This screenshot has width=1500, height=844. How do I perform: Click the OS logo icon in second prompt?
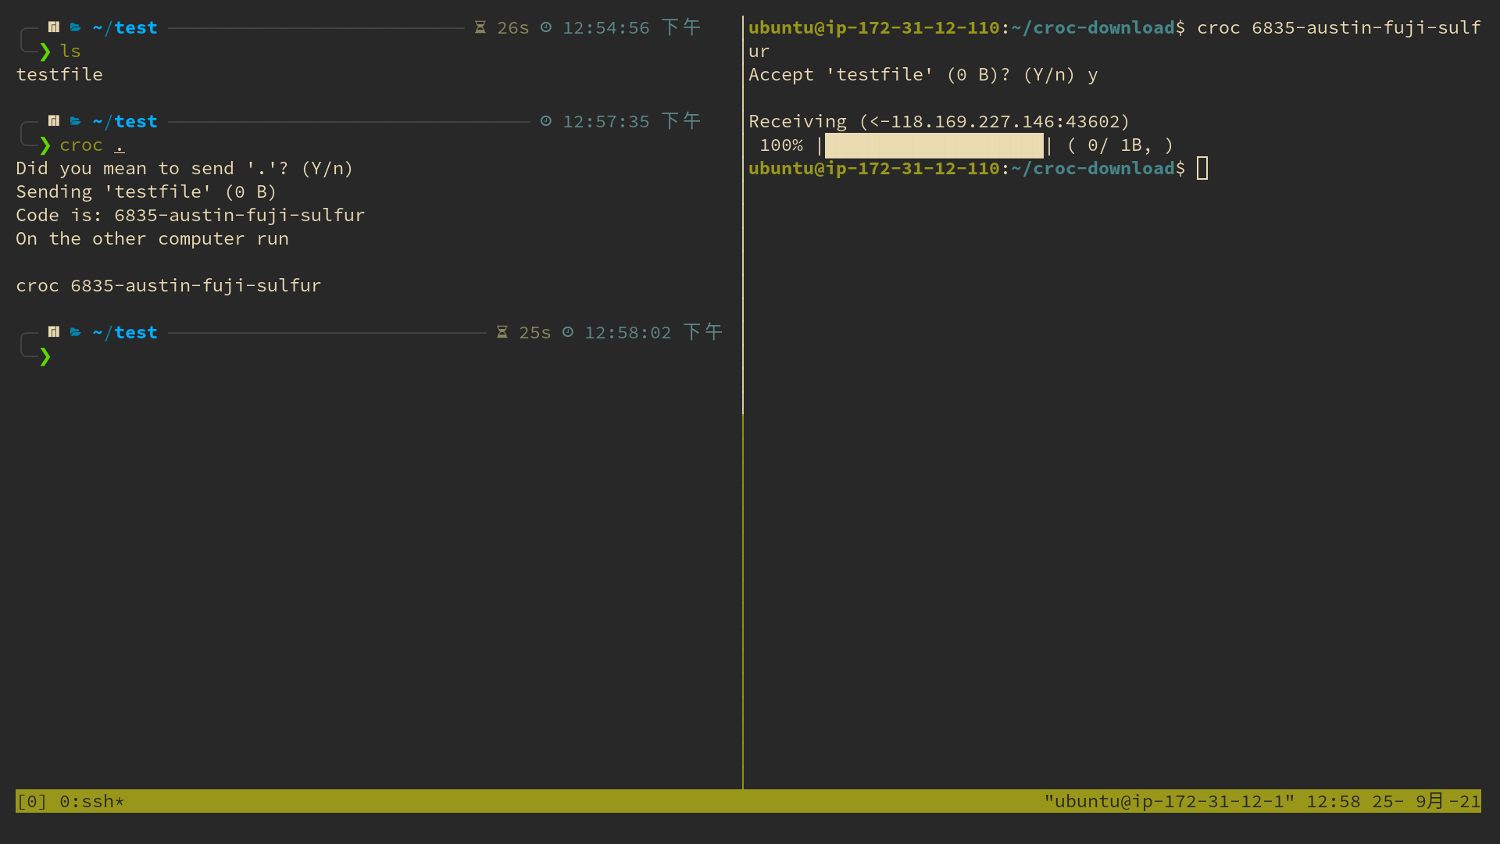[x=54, y=121]
